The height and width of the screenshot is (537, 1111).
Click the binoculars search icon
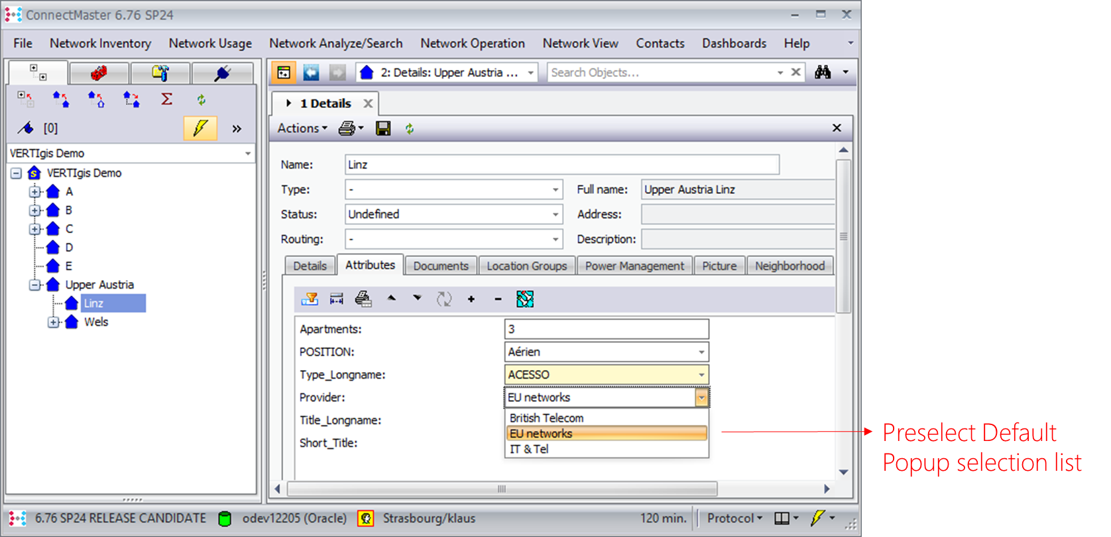(823, 72)
